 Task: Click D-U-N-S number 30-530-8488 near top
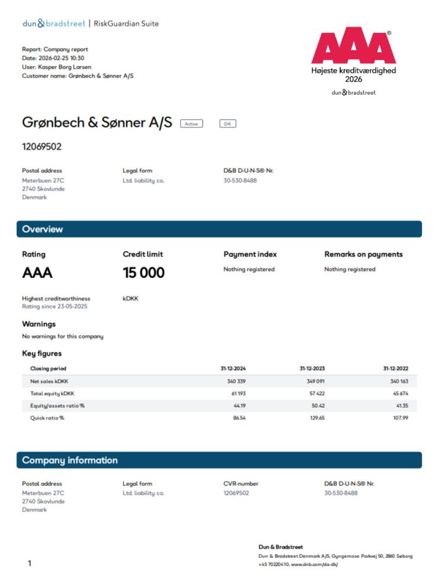[x=240, y=181]
